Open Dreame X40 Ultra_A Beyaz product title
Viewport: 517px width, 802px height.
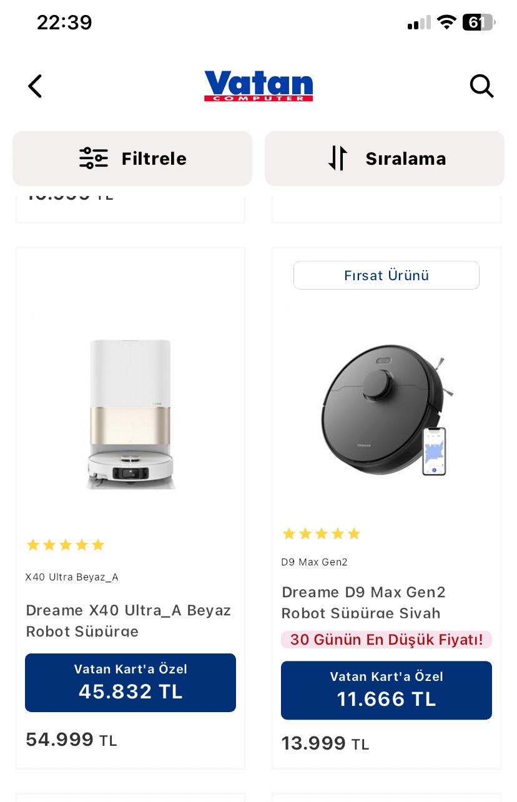tap(129, 620)
